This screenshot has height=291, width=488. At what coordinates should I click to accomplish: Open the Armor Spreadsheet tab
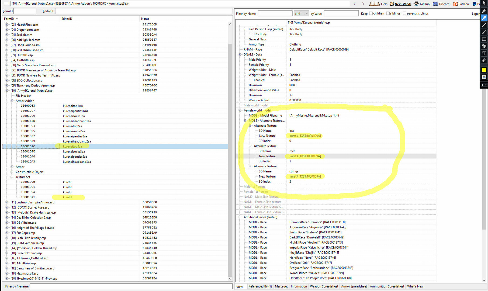pos(354,286)
